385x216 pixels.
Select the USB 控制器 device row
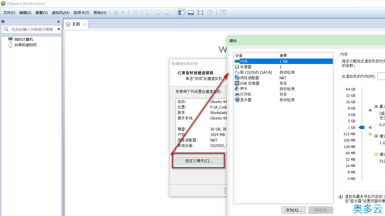[x=283, y=83]
